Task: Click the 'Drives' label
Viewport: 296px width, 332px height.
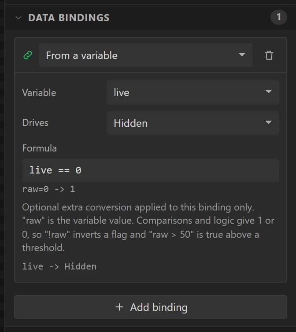Action: 35,123
